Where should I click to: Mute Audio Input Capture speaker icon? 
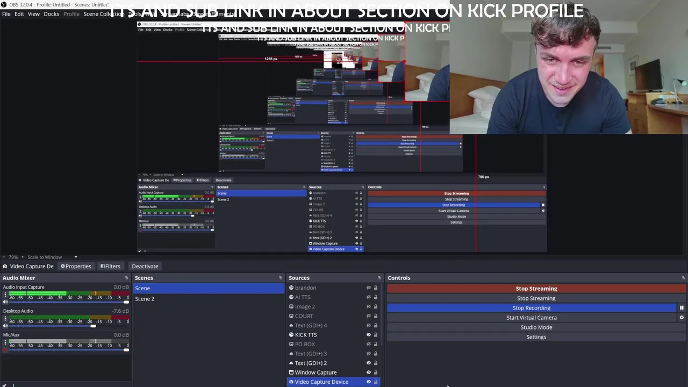tap(5, 302)
